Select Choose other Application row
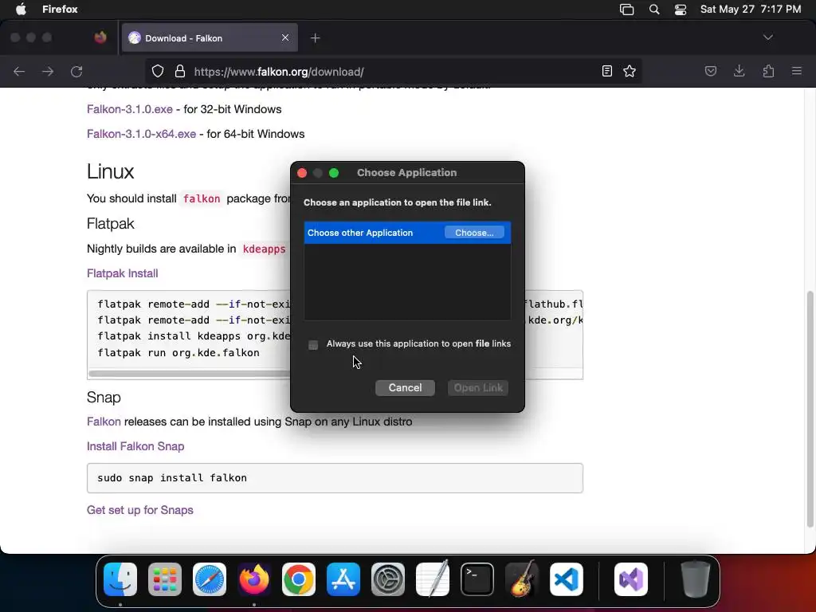Image resolution: width=816 pixels, height=612 pixels. tap(407, 233)
